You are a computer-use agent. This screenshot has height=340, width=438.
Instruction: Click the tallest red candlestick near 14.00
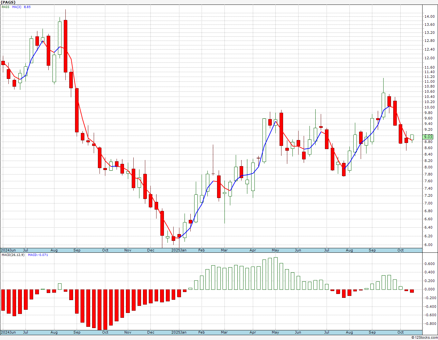click(x=66, y=46)
